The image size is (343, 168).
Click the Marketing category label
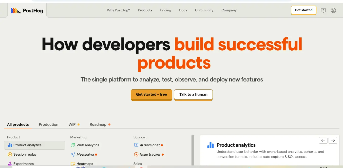pos(78,137)
